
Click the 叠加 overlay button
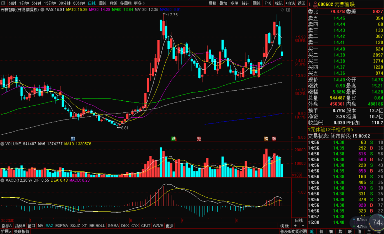pyautogui.click(x=223, y=4)
